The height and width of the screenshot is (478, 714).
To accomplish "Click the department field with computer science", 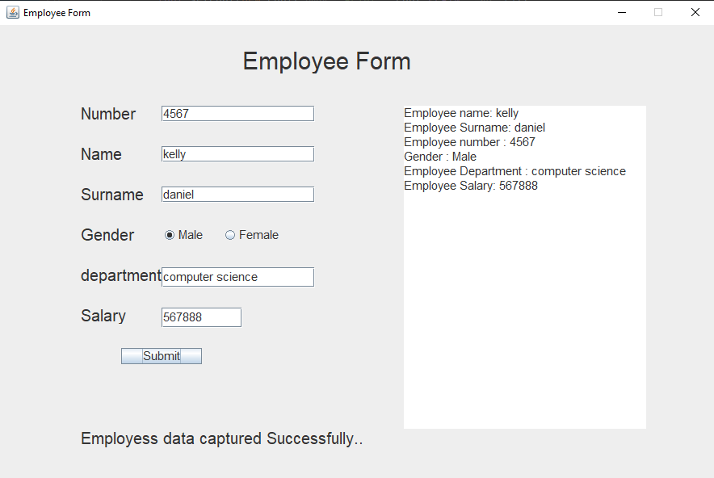I will click(237, 277).
